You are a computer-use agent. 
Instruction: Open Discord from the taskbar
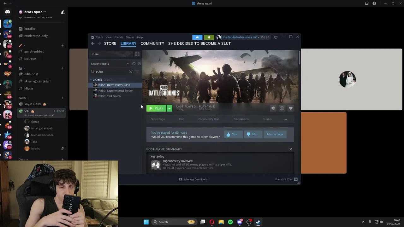click(240, 222)
